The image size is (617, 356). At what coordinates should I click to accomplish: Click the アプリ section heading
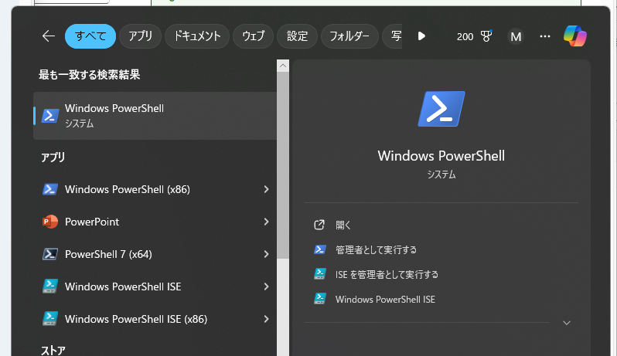tap(53, 158)
